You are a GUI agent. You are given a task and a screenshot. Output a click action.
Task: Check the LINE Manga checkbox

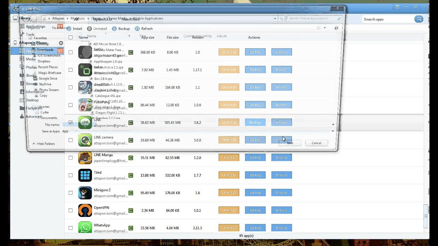(x=70, y=158)
